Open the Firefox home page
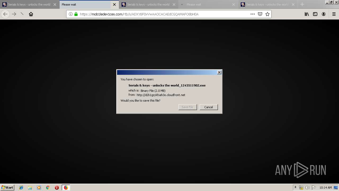The height and width of the screenshot is (191, 339). [31, 14]
